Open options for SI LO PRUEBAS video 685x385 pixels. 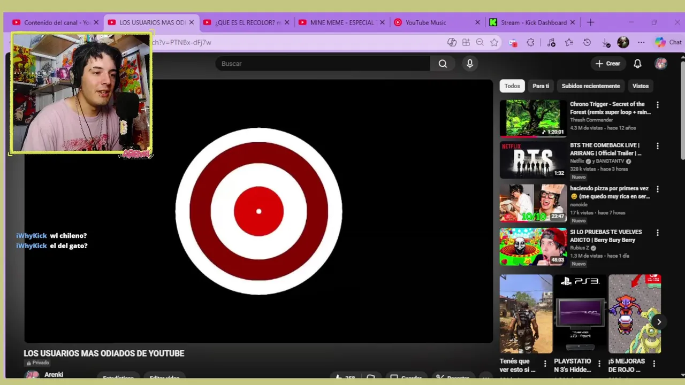coord(658,233)
